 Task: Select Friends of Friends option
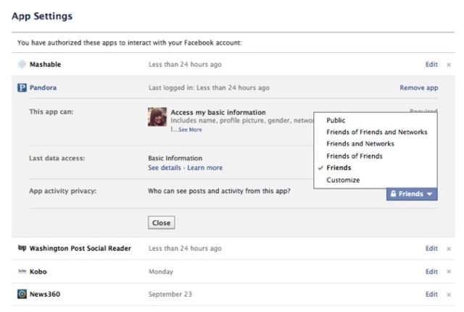click(x=355, y=156)
